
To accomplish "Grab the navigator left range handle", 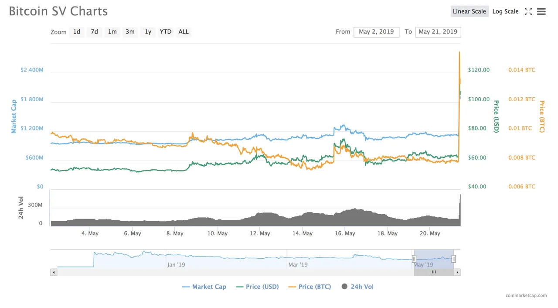I will tap(414, 259).
